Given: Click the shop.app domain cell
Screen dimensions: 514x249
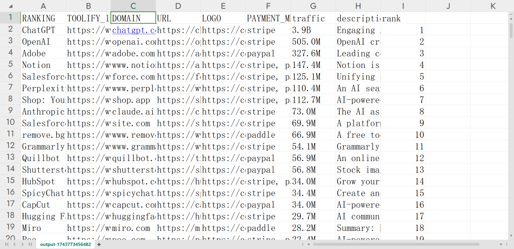Looking at the screenshot, I should click(x=133, y=100).
